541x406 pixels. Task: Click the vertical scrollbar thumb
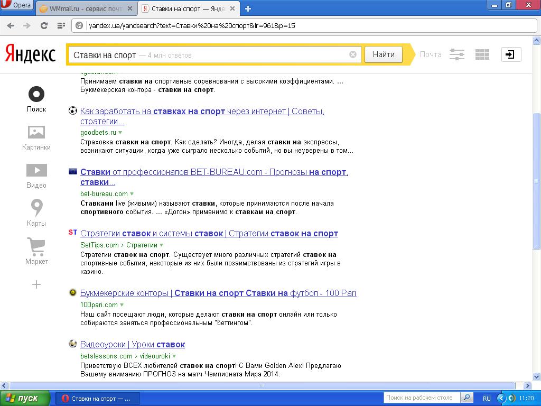(x=537, y=181)
